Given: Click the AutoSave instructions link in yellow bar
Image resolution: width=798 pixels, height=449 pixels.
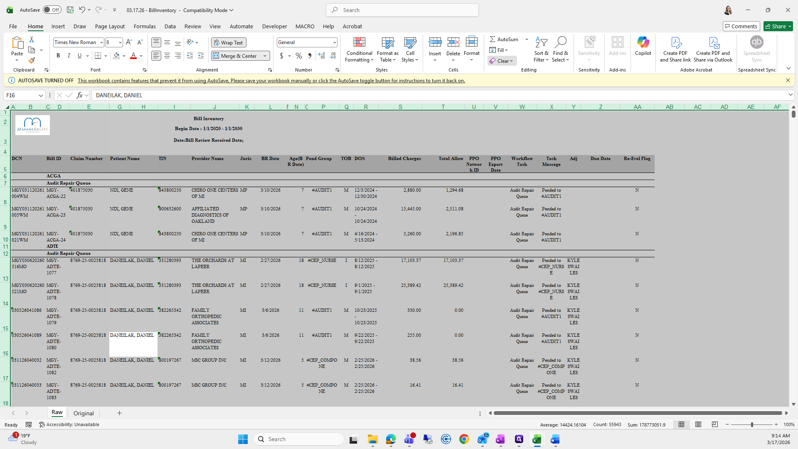Looking at the screenshot, I should click(271, 81).
